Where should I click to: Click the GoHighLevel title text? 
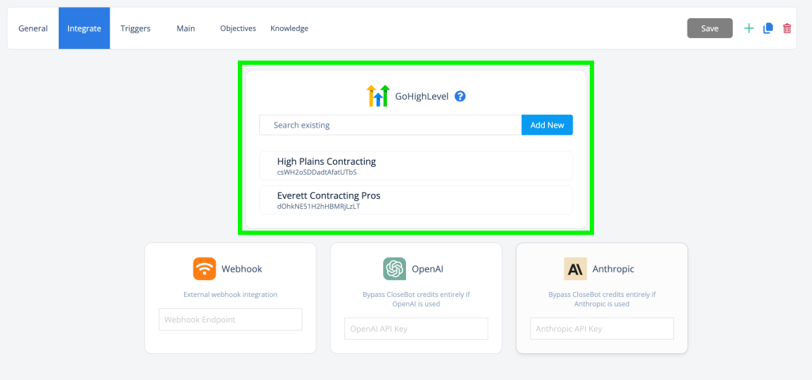422,96
